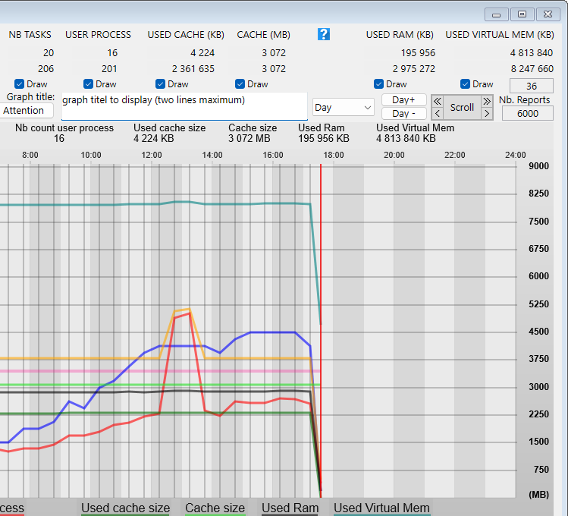This screenshot has width=568, height=516.
Task: Click in the graph title text field
Action: [184, 106]
